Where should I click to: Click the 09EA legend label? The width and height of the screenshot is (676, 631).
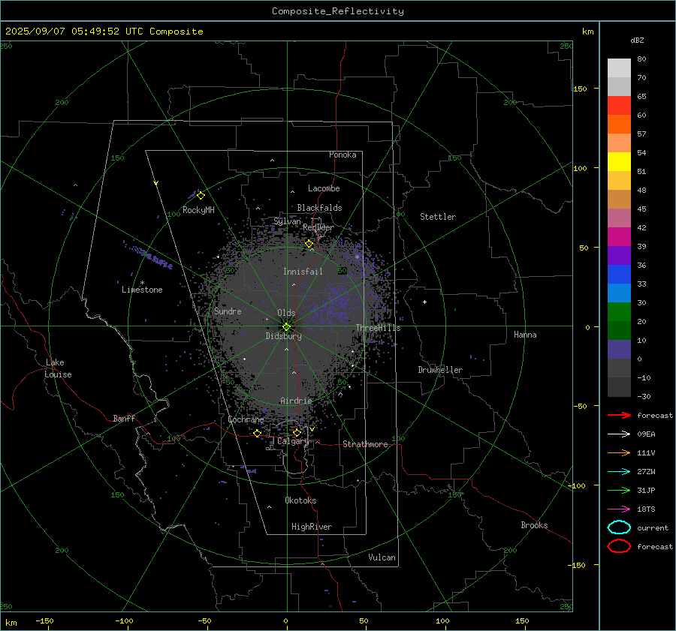click(646, 434)
